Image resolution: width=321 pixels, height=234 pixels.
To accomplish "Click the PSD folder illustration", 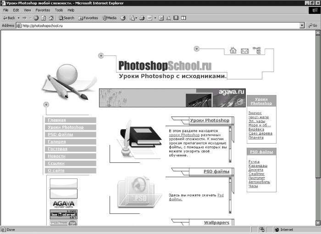I will pos(139,192).
